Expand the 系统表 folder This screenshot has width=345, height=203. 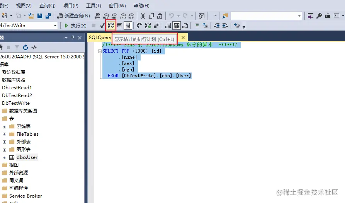4,126
